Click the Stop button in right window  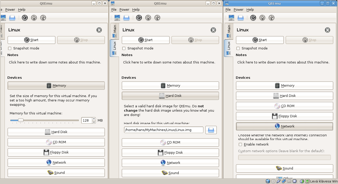[309, 40]
